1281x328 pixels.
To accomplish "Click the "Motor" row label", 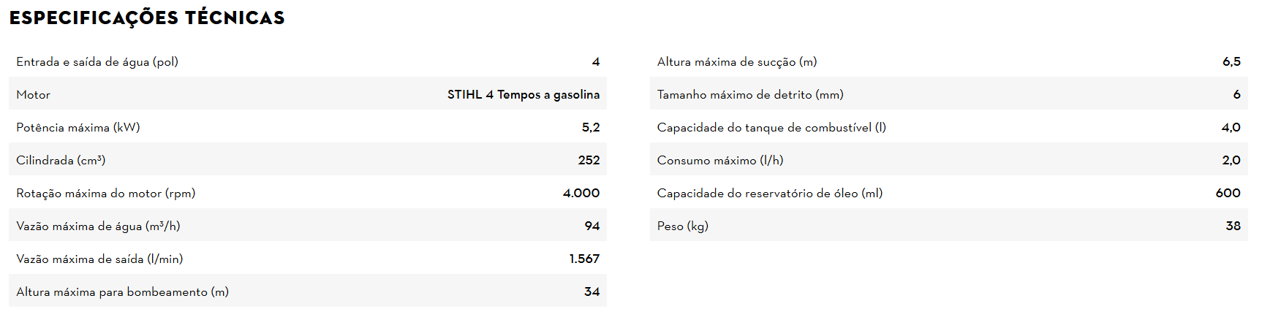I will [x=34, y=95].
